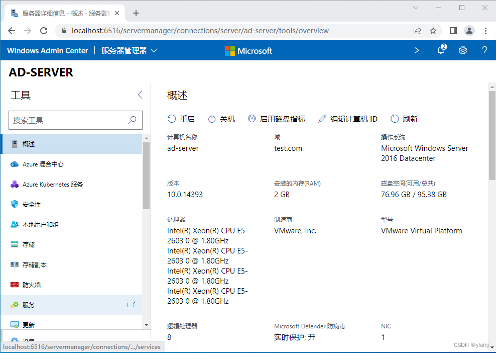Open the notifications bell with badge
Image resolution: width=496 pixels, height=353 pixels.
440,50
